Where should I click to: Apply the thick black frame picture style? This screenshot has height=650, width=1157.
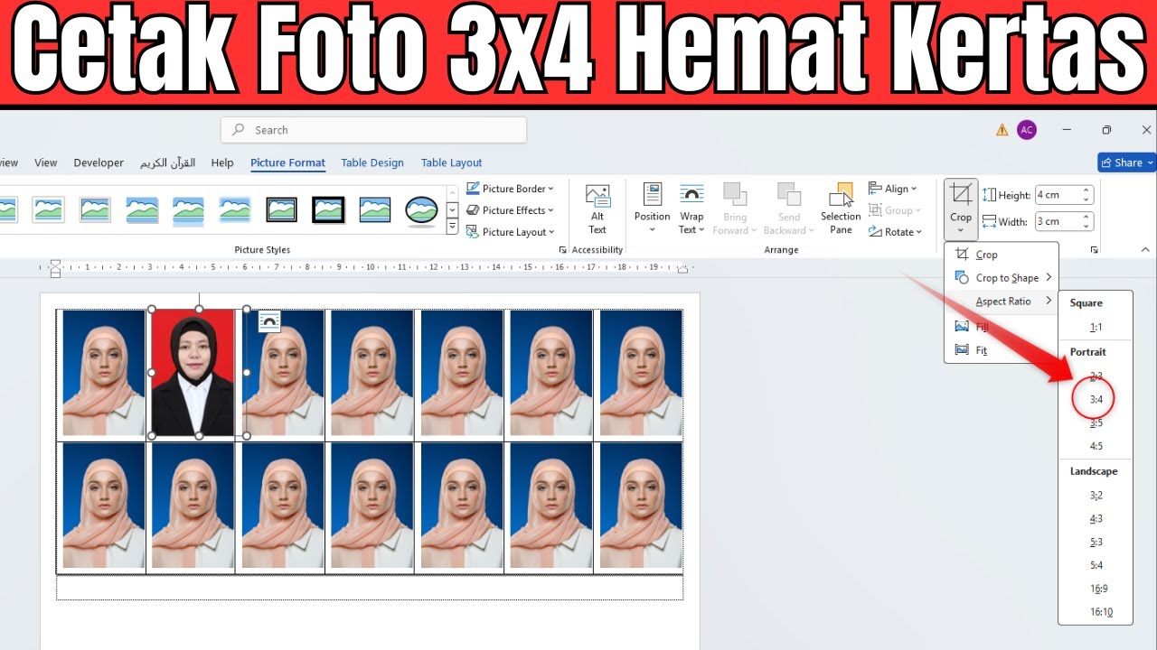point(328,209)
